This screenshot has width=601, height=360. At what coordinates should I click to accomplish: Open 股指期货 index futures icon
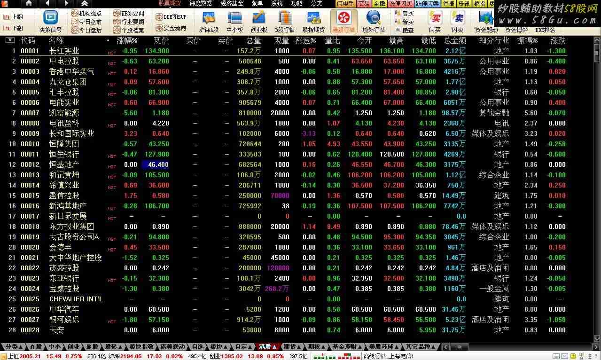pyautogui.click(x=313, y=22)
